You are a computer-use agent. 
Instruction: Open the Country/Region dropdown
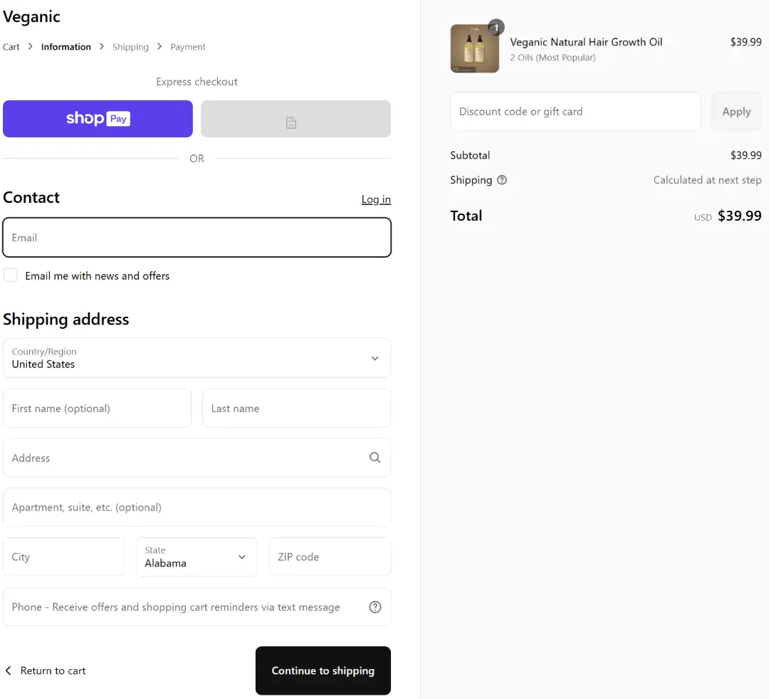(x=197, y=358)
